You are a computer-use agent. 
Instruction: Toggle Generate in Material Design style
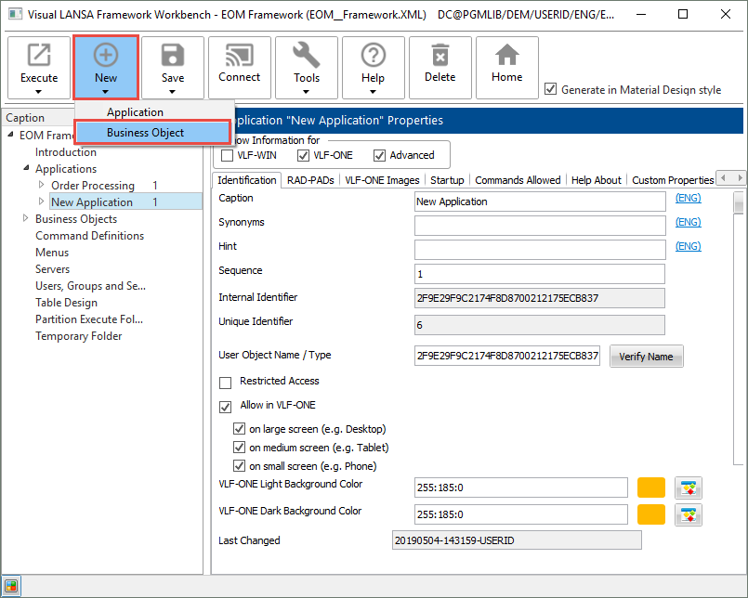point(552,90)
